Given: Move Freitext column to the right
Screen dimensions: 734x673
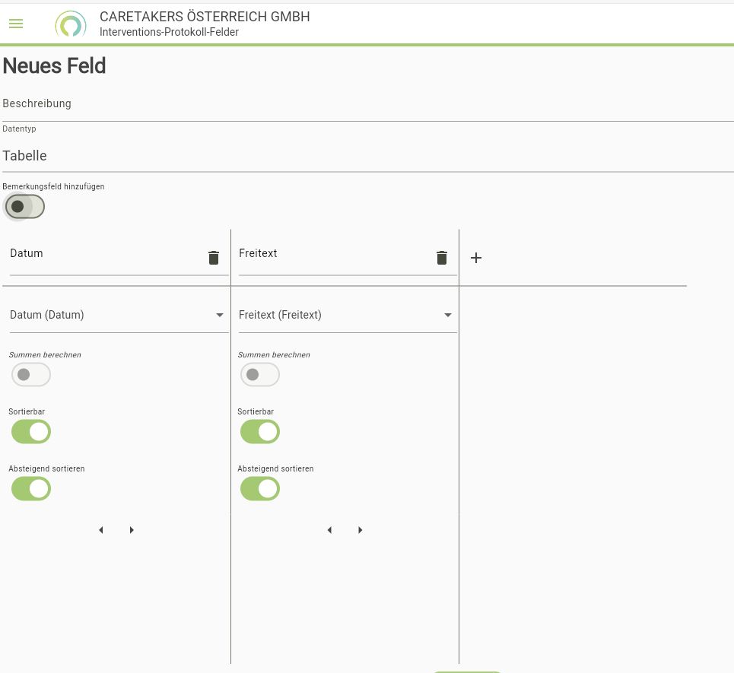Looking at the screenshot, I should coord(361,530).
